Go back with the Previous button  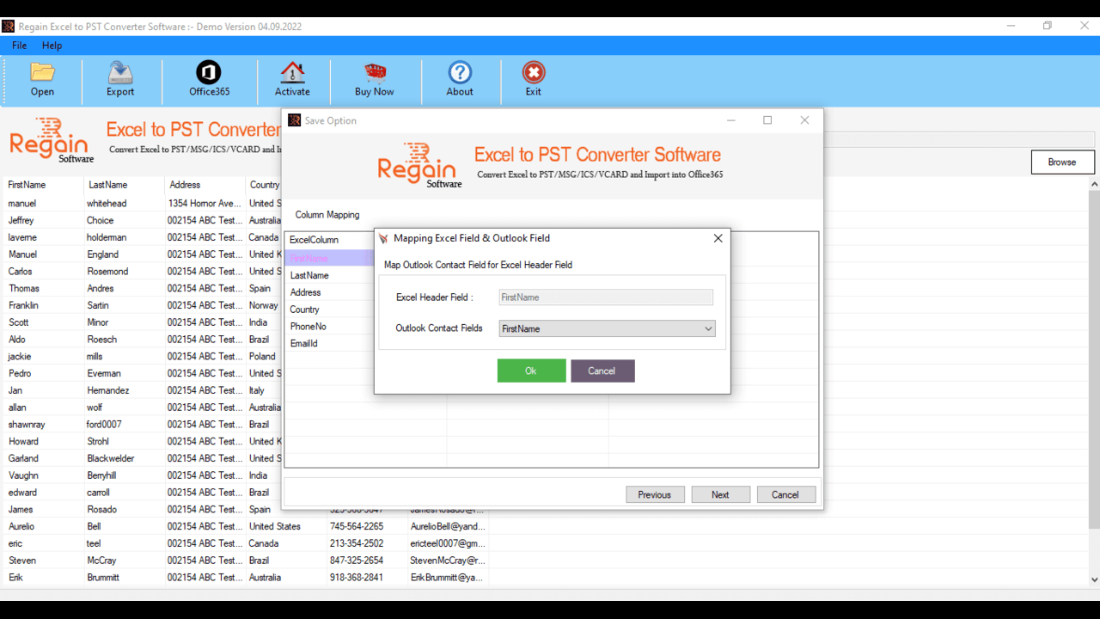[x=655, y=494]
